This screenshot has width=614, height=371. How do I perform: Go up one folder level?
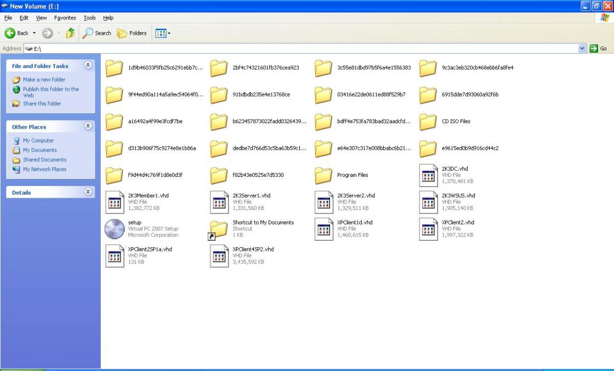pos(71,33)
